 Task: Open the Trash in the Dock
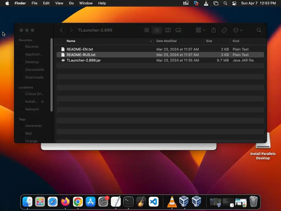(x=253, y=201)
